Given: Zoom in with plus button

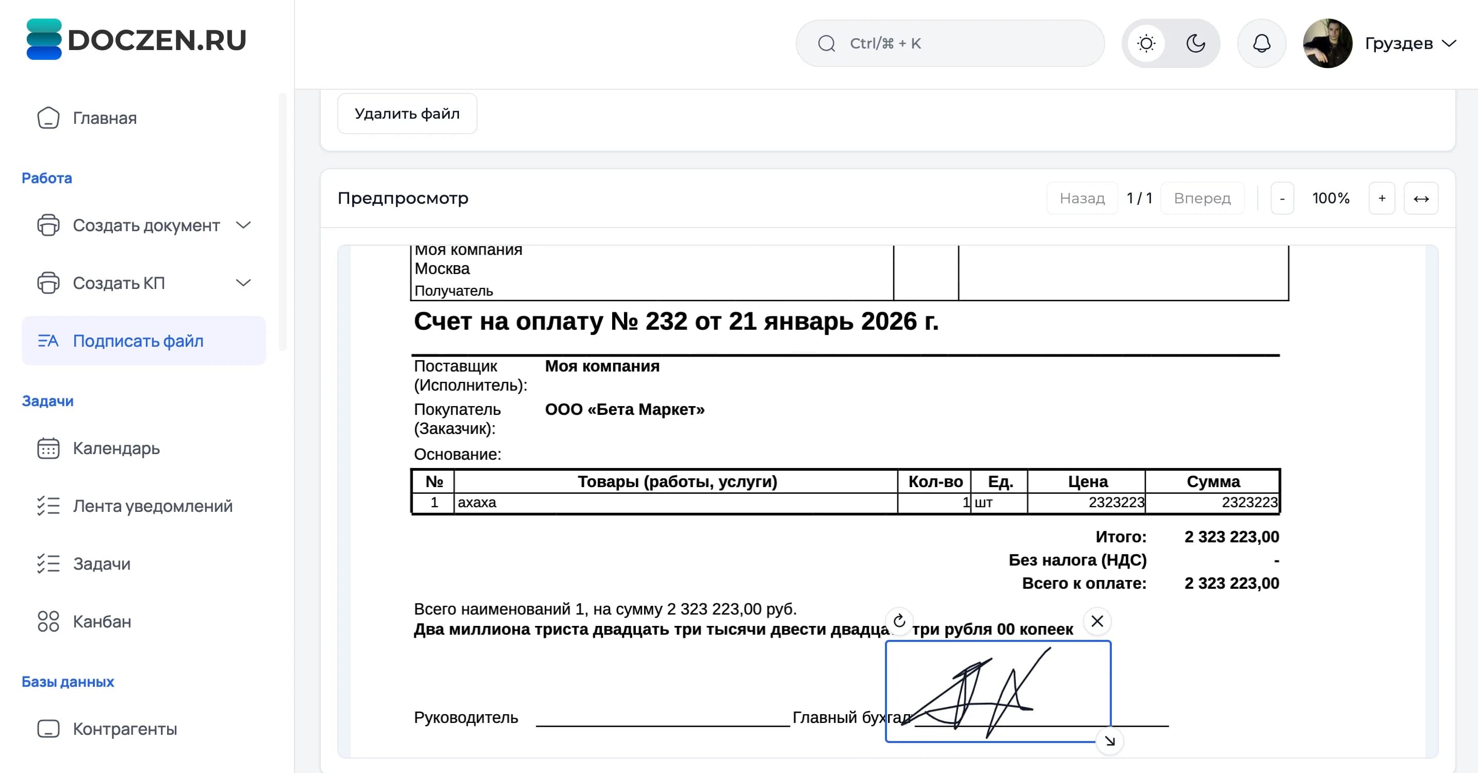Looking at the screenshot, I should click(1382, 198).
